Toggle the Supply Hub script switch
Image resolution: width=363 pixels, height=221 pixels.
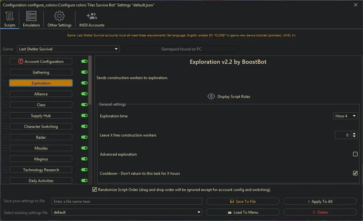coord(84,115)
